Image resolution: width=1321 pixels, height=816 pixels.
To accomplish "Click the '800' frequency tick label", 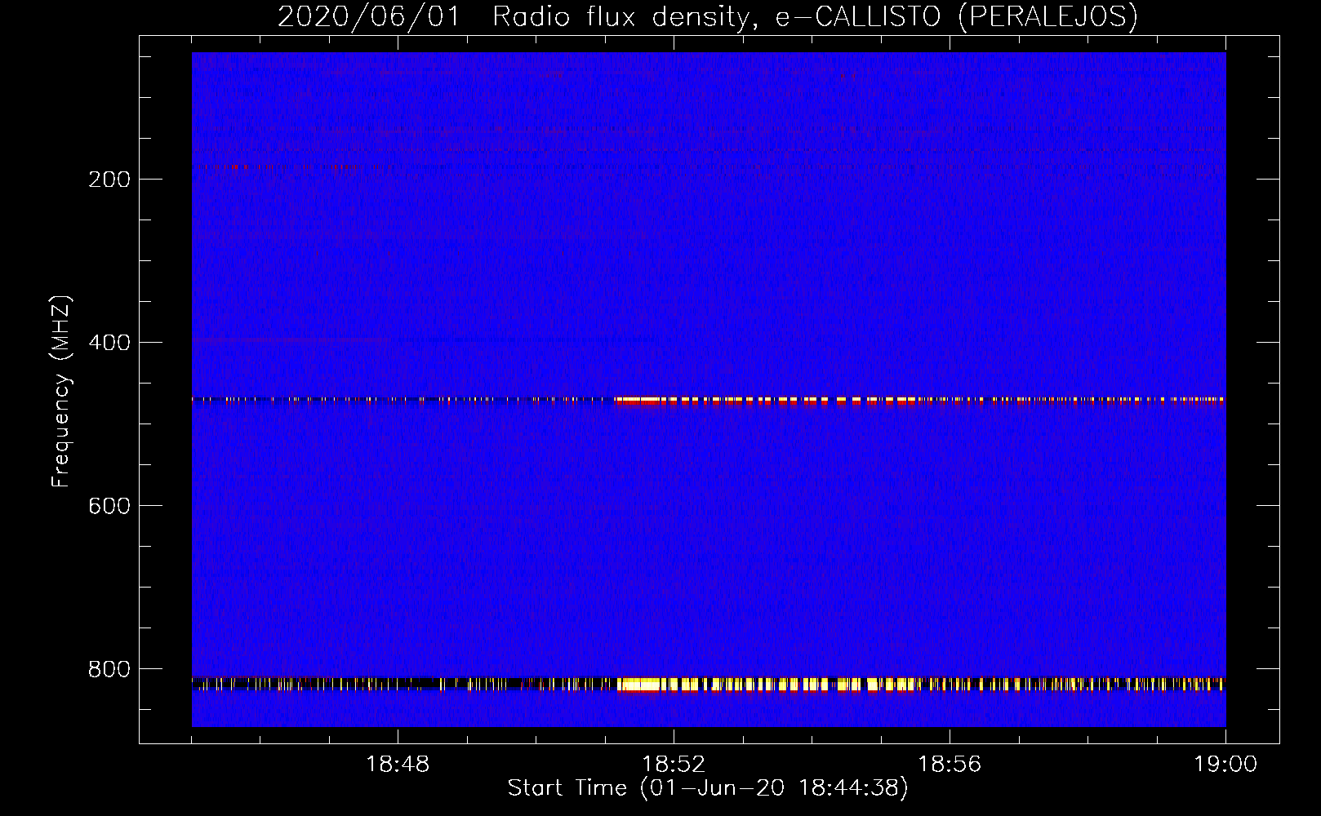I will (109, 669).
